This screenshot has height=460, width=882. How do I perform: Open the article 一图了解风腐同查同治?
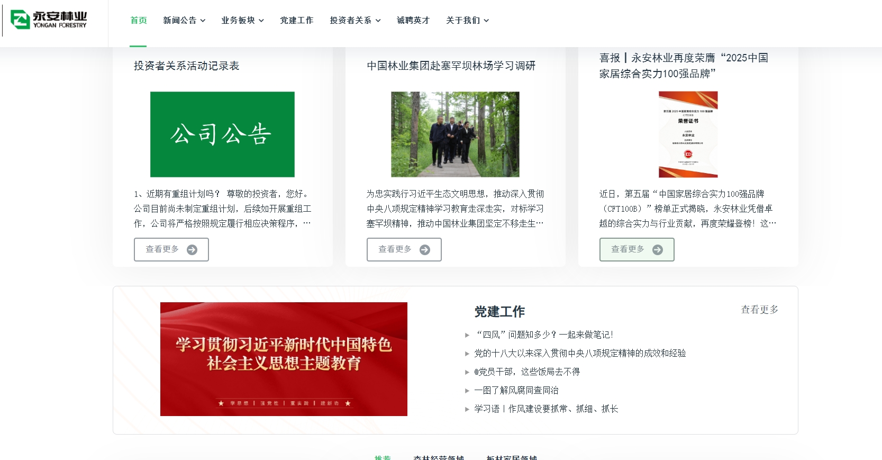click(x=516, y=390)
